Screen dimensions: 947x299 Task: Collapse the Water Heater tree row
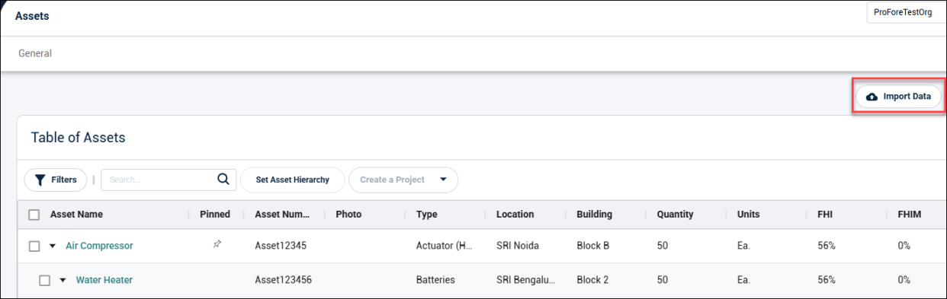tap(63, 281)
